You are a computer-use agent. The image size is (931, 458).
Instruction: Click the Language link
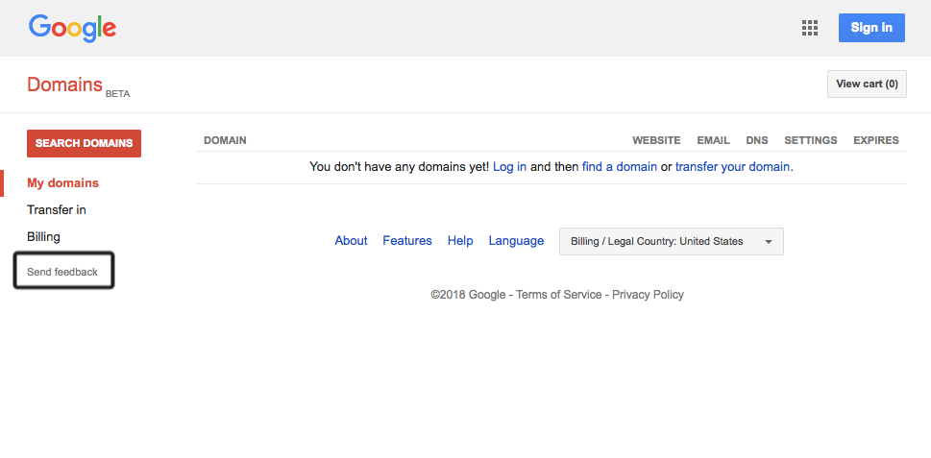point(516,241)
